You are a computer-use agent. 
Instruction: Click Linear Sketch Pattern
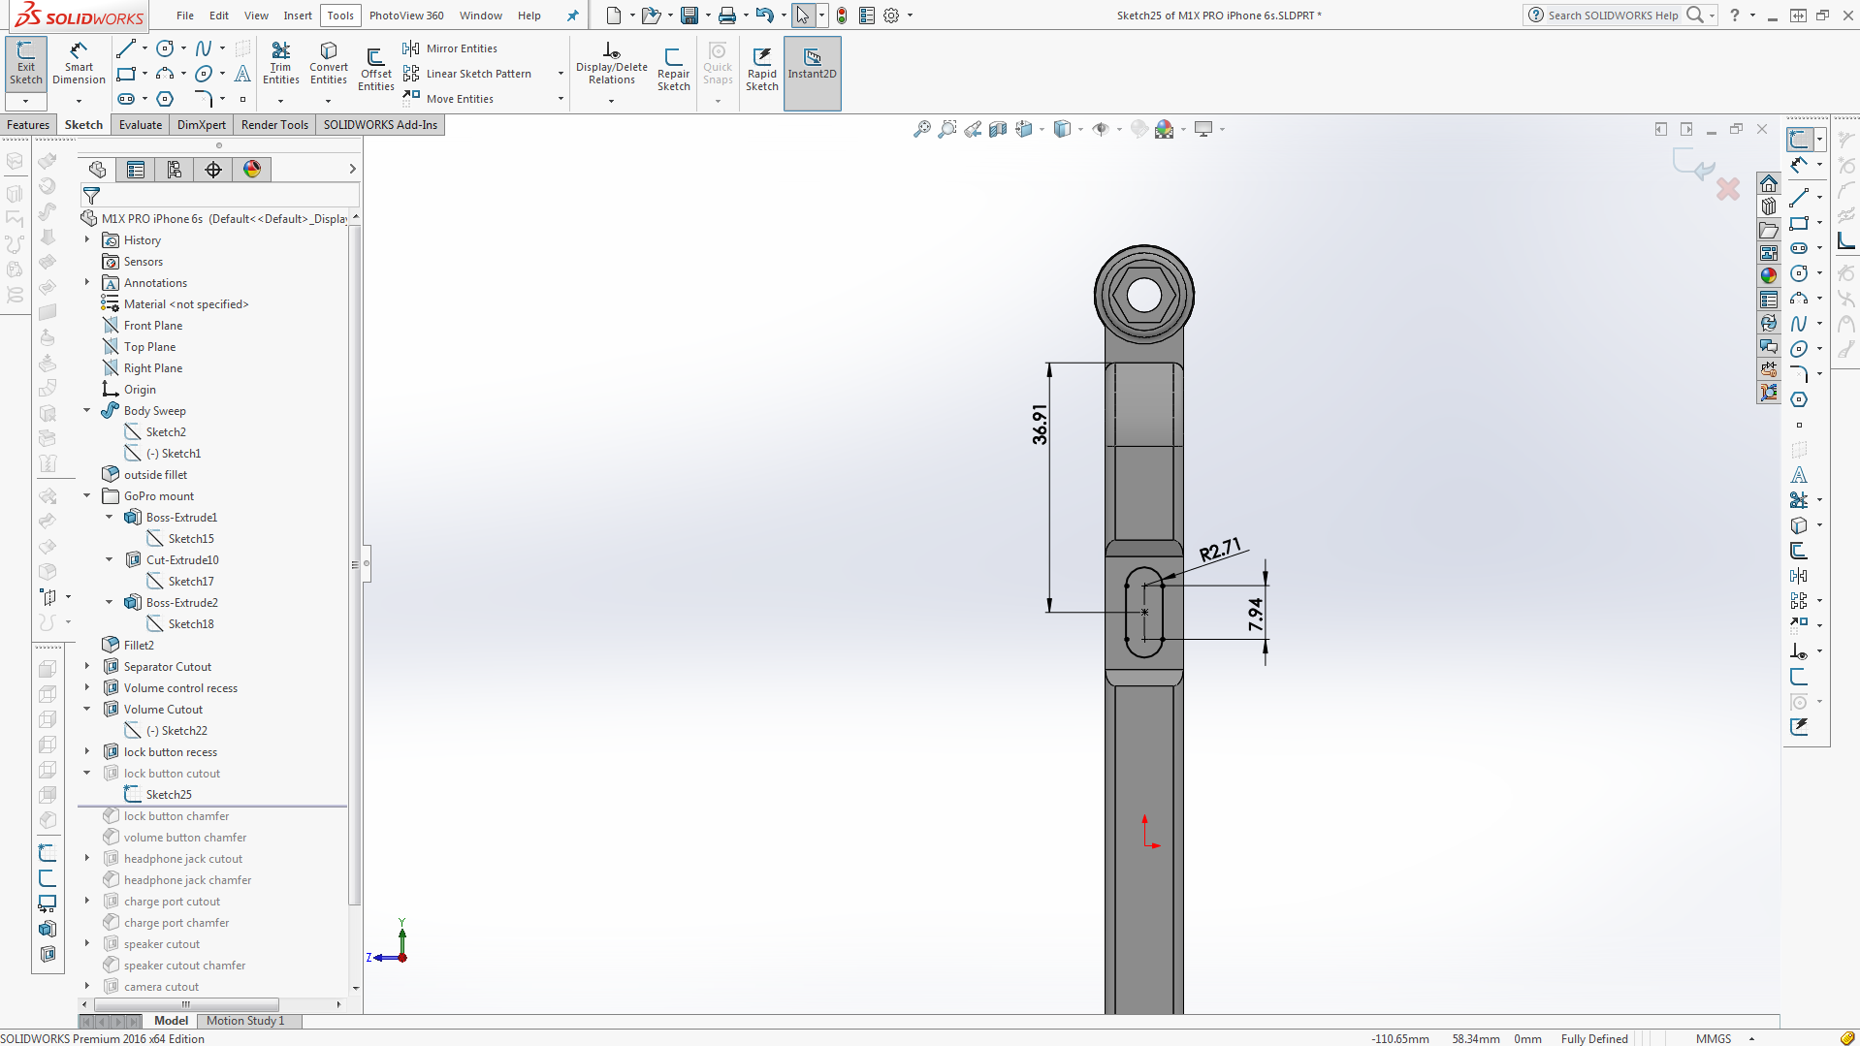coord(467,74)
